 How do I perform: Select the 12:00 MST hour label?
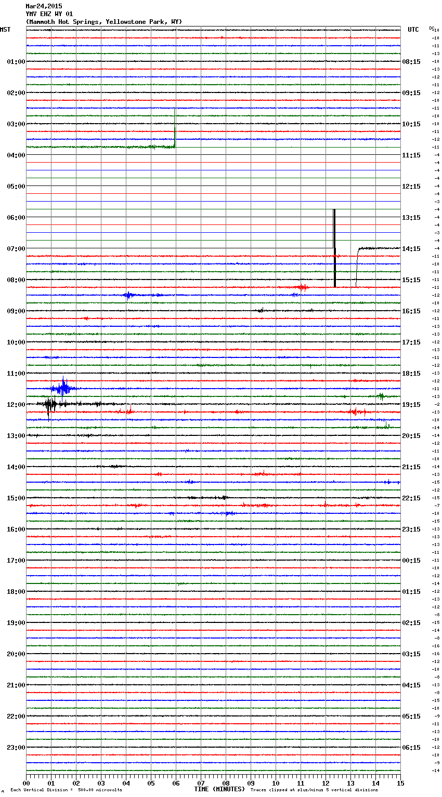tap(16, 405)
